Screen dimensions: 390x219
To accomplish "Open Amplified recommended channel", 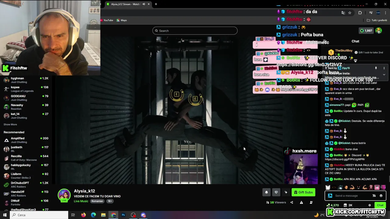I will pos(26,140).
